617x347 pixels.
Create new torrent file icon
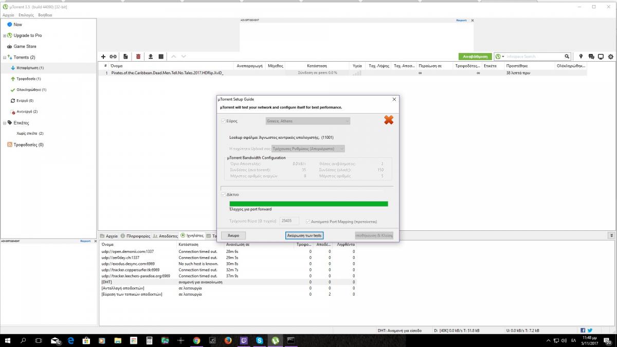[125, 57]
